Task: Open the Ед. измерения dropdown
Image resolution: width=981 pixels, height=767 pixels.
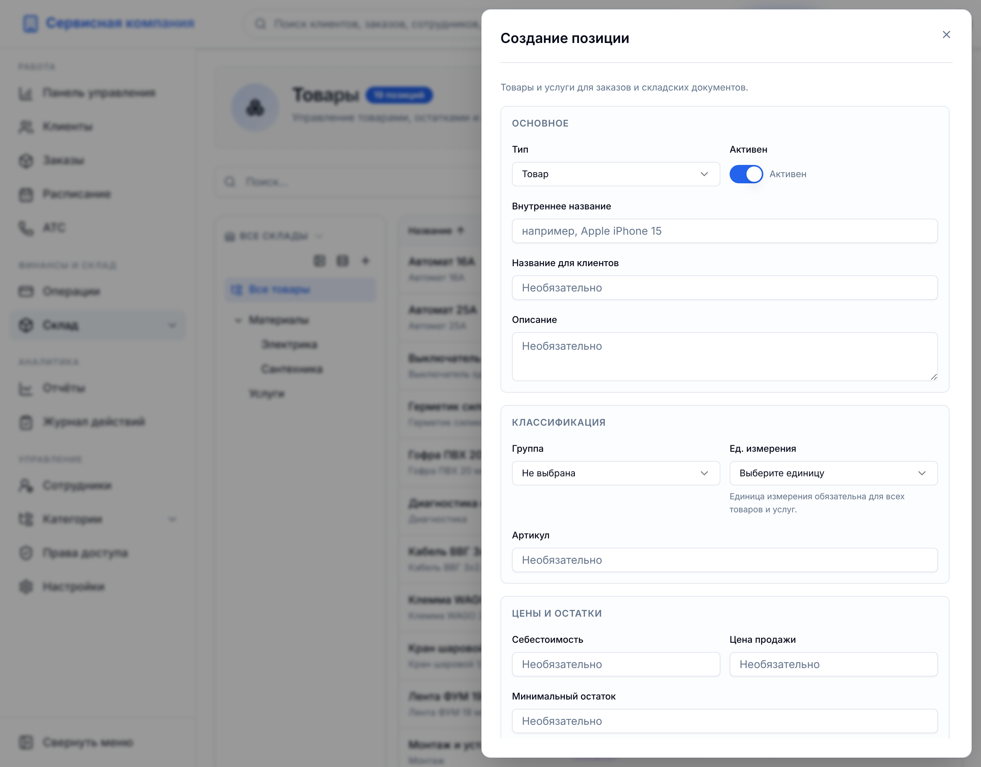Action: 833,473
